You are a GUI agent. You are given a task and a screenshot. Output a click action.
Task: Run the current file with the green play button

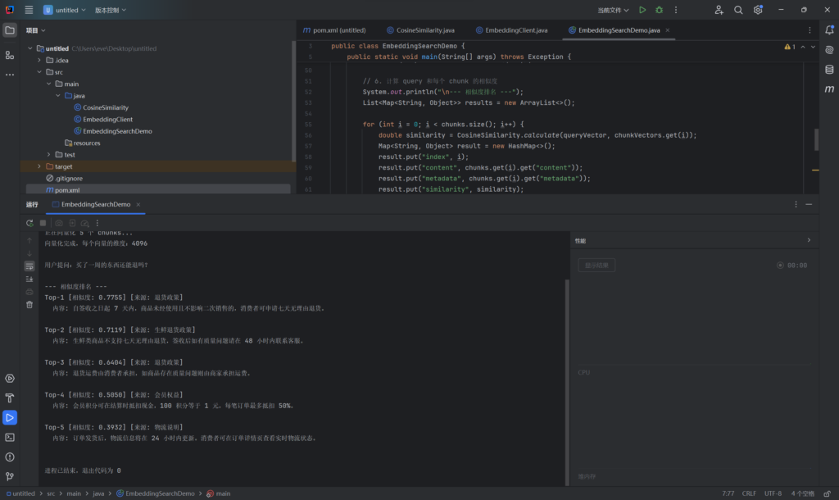[x=642, y=10]
